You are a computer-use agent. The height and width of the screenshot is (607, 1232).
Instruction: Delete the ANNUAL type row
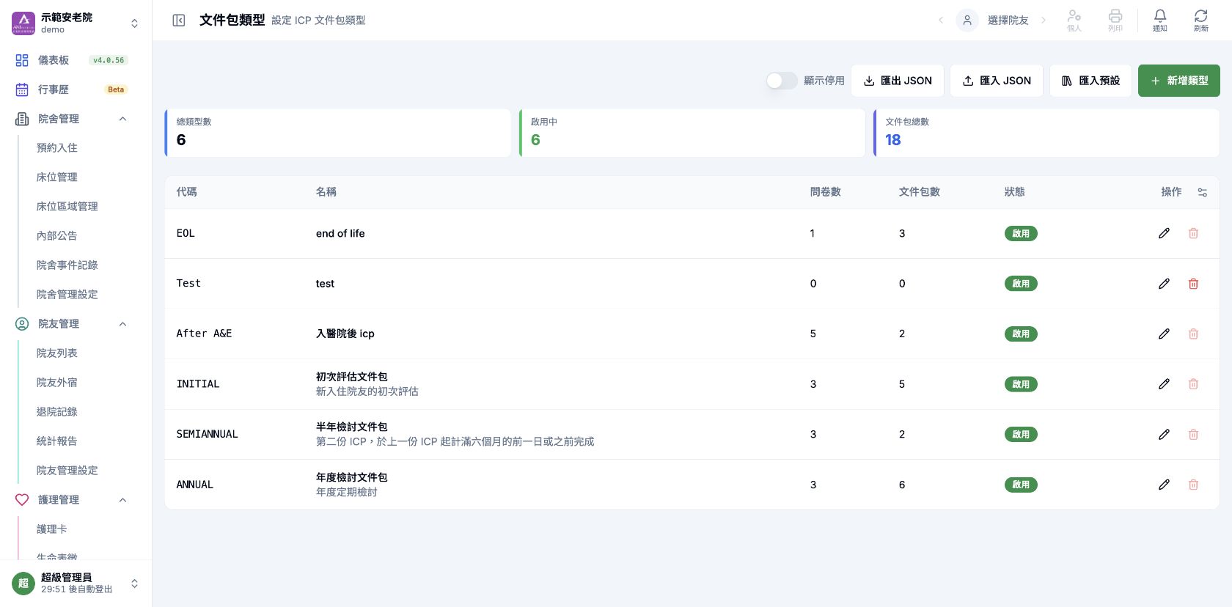pos(1193,485)
